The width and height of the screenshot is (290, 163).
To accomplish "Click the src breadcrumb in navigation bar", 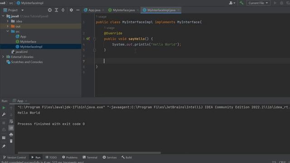I will (x=11, y=3).
